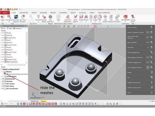Viewport: 155px width, 116px height.
Task: Toggle Ref. Vectors visibility checkbox
Action: tap(3, 84)
